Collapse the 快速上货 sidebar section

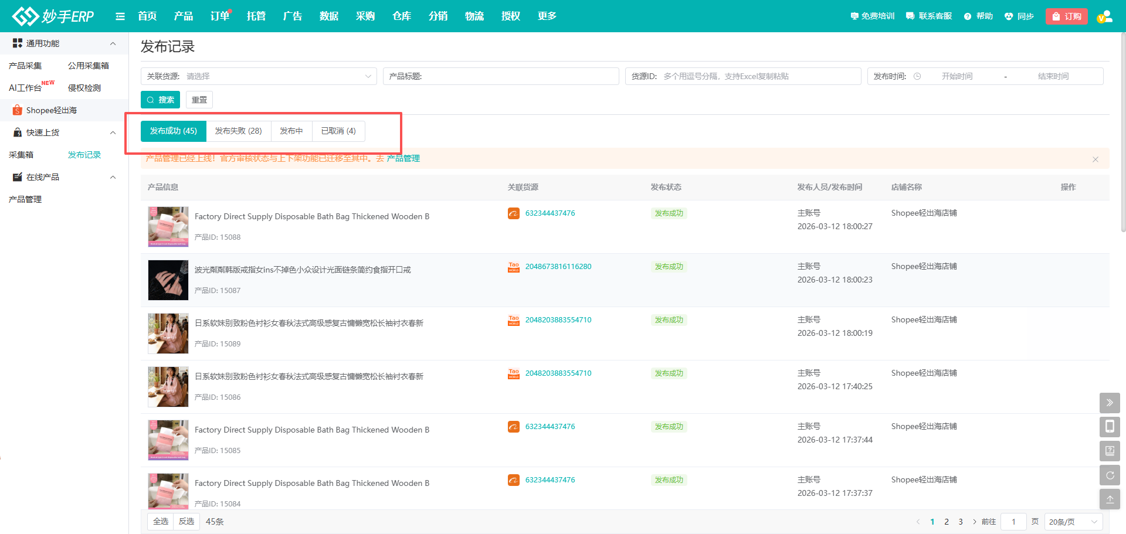point(113,132)
